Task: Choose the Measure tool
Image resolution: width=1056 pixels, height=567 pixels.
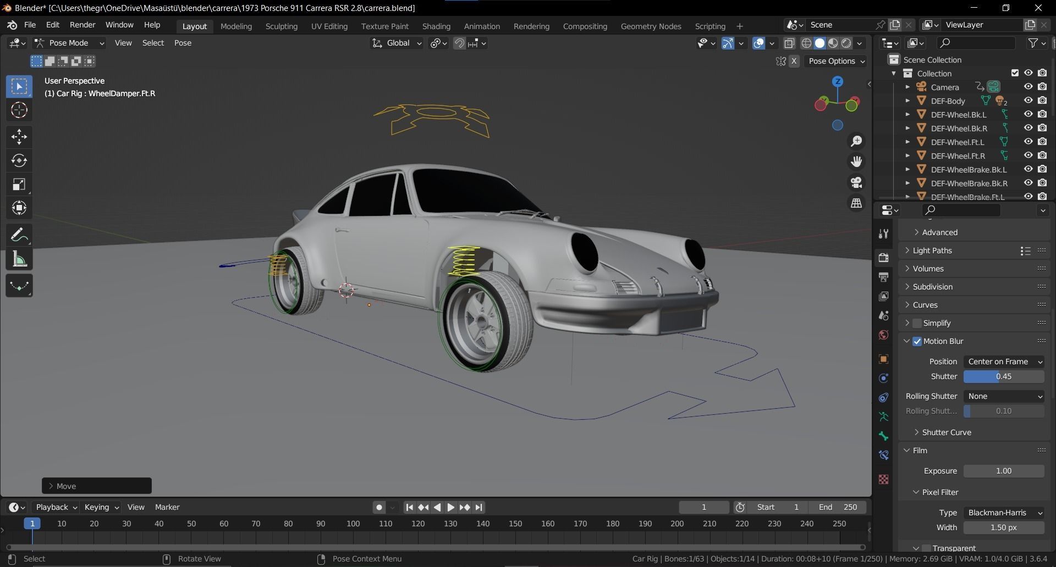Action: click(19, 259)
